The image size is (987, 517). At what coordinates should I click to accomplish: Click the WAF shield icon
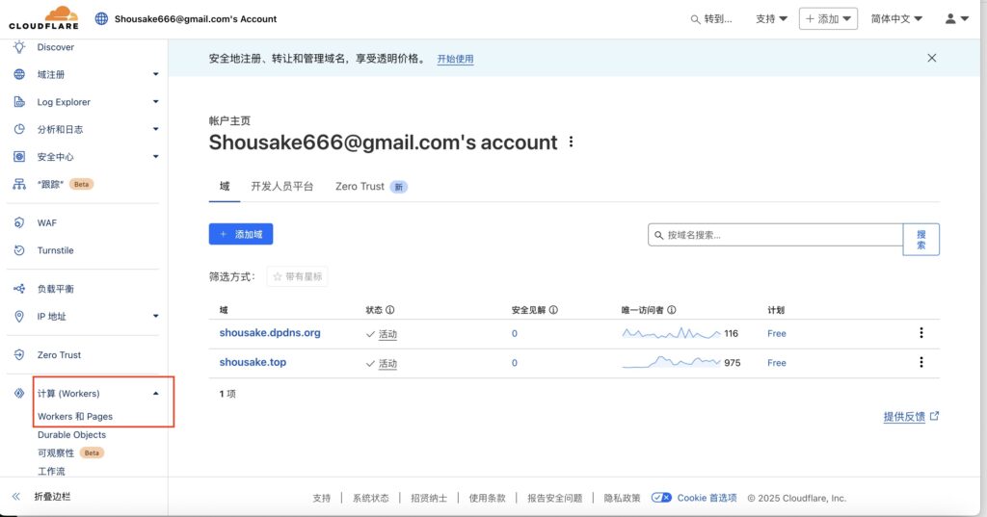coord(19,222)
